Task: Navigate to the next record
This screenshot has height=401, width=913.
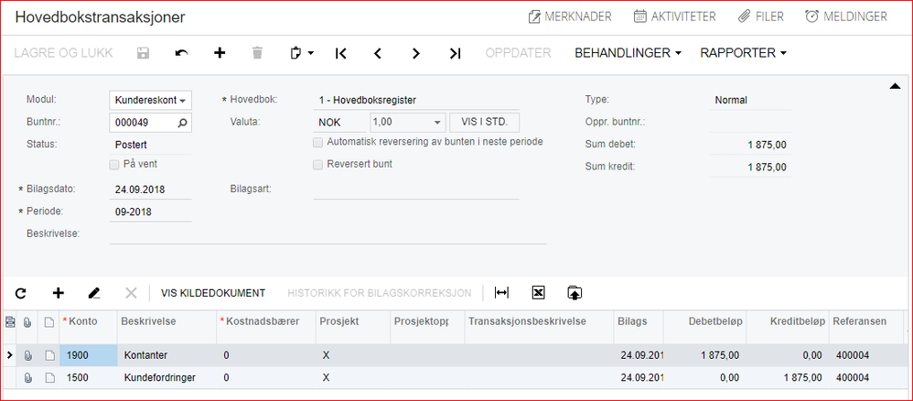Action: [x=416, y=53]
